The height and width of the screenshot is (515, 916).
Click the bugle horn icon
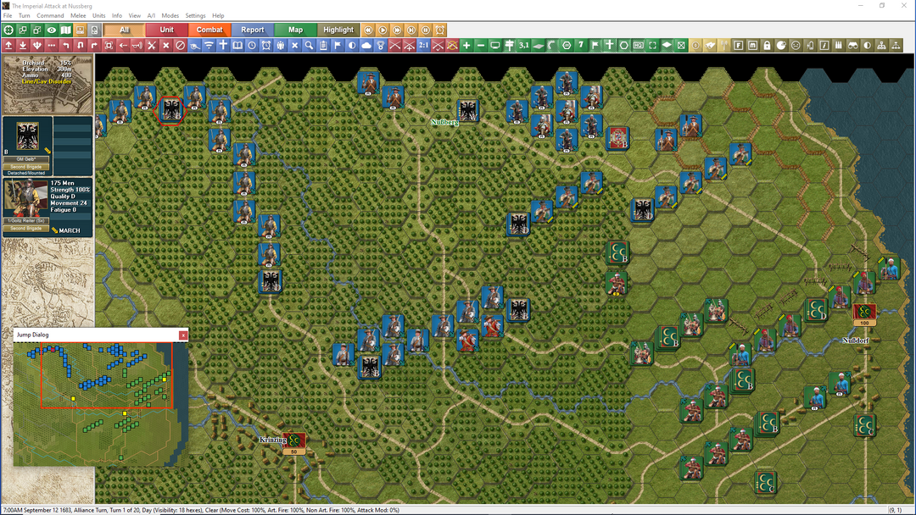(137, 45)
